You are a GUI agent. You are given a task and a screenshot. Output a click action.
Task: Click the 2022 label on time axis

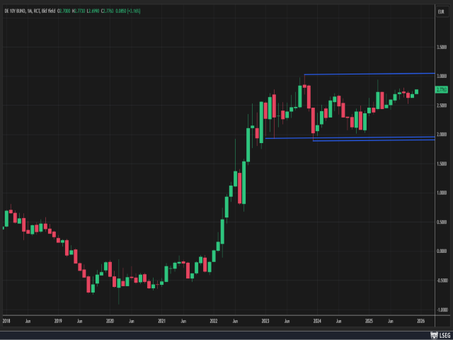[x=214, y=321]
